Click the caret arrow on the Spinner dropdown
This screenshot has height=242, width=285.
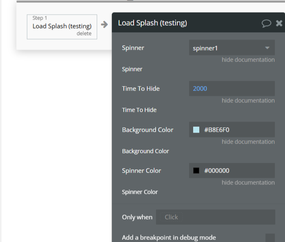[267, 48]
